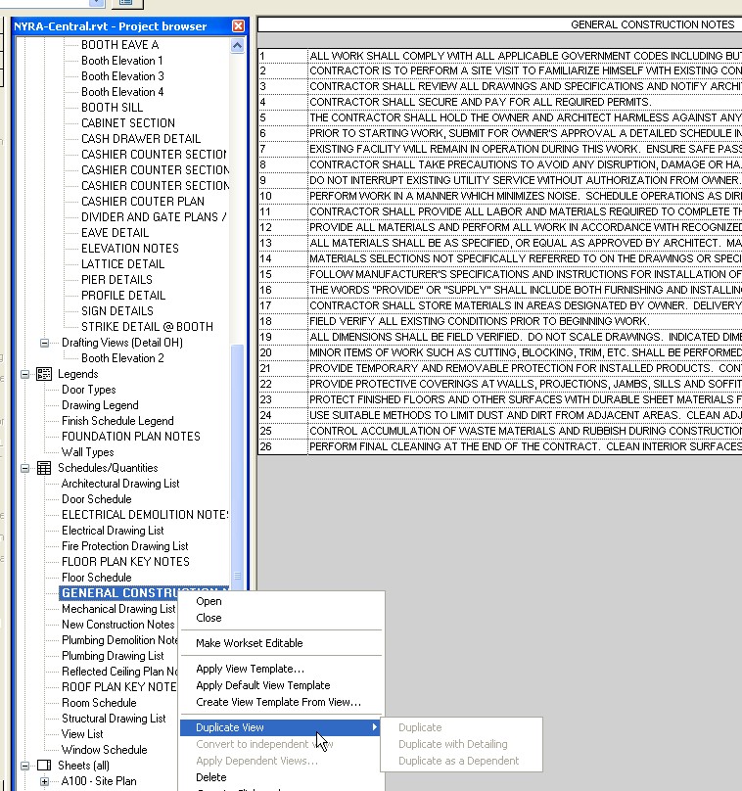Click the Schedules/Quantities table icon
The height and width of the screenshot is (791, 742).
[x=44, y=468]
